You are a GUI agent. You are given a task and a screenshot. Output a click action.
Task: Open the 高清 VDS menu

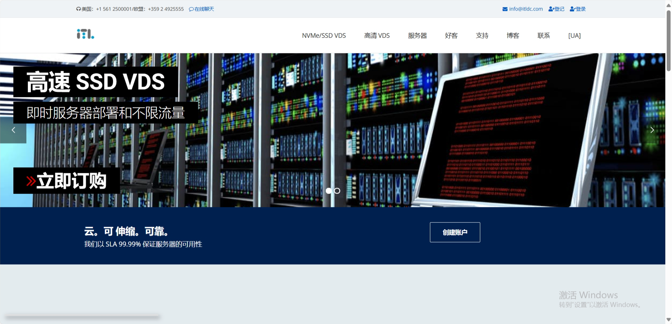coord(377,35)
